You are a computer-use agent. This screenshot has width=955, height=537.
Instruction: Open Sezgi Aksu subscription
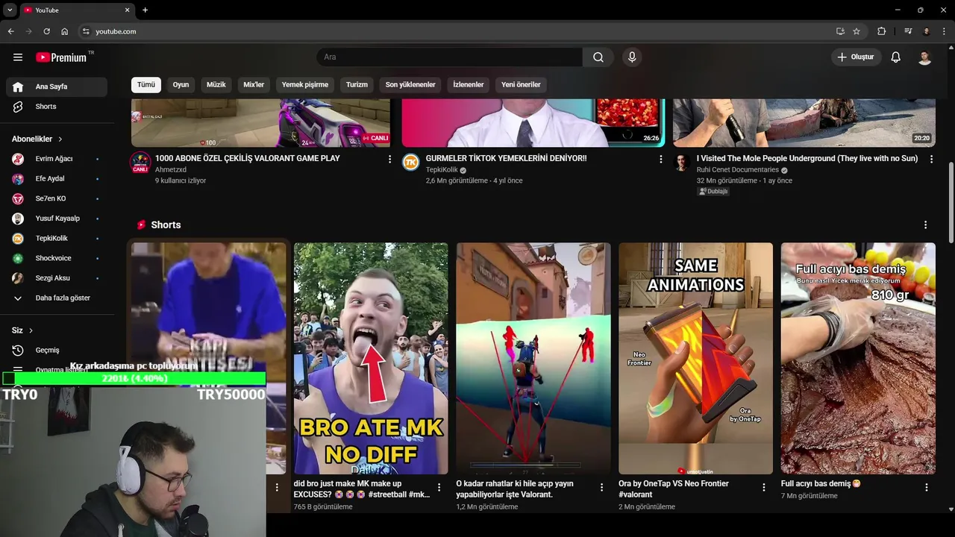[57, 278]
